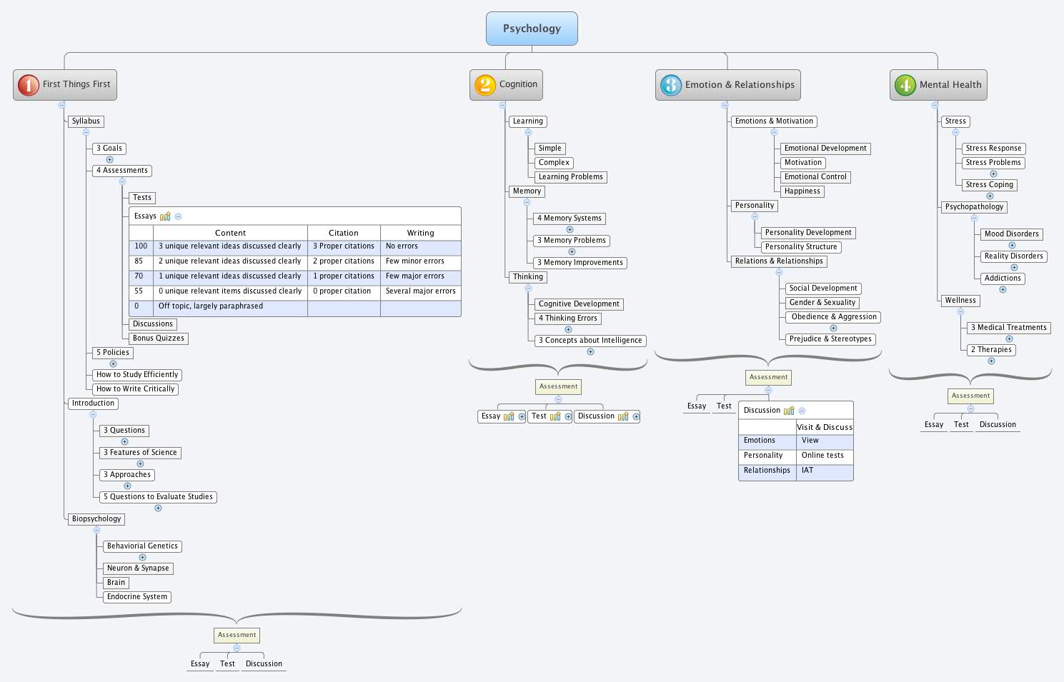Select How to Study Efficiently node
Viewport: 1064px width, 682px height.
137,375
